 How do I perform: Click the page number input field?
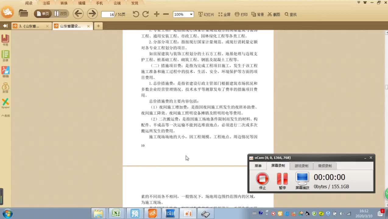click(x=108, y=14)
